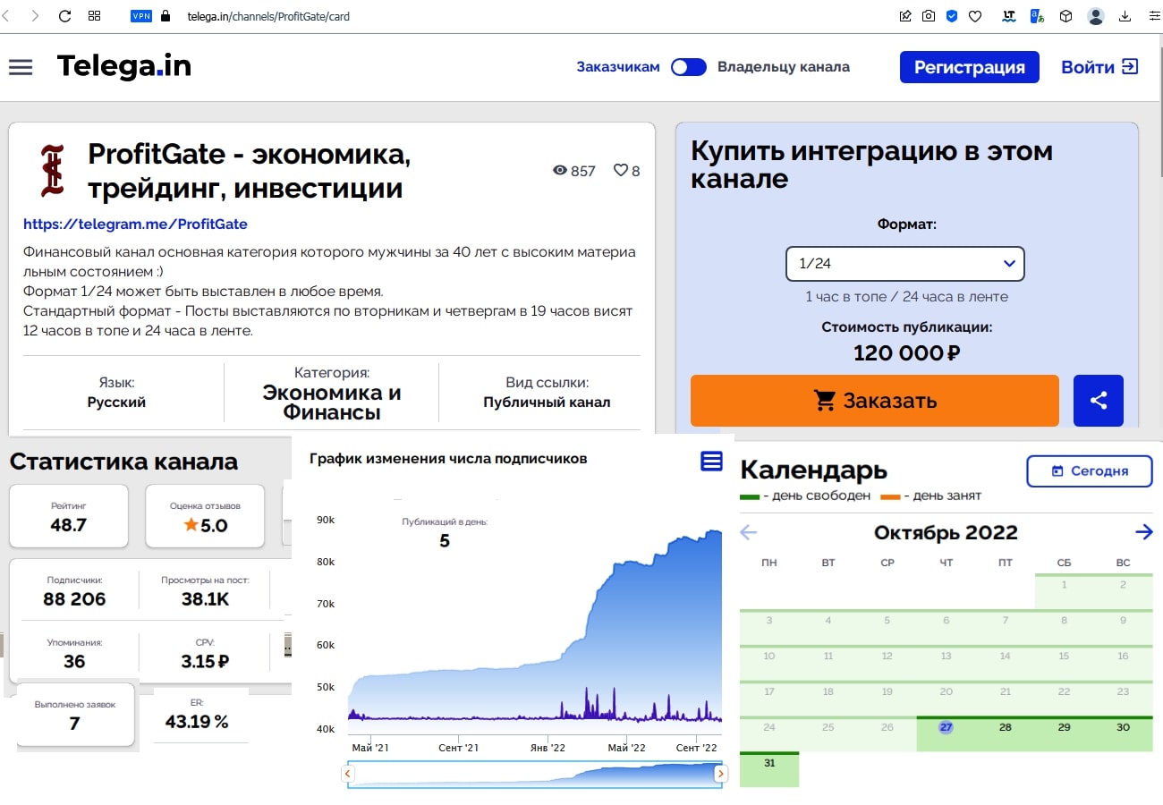Click the blue share button
This screenshot has height=805, width=1163.
[1099, 401]
